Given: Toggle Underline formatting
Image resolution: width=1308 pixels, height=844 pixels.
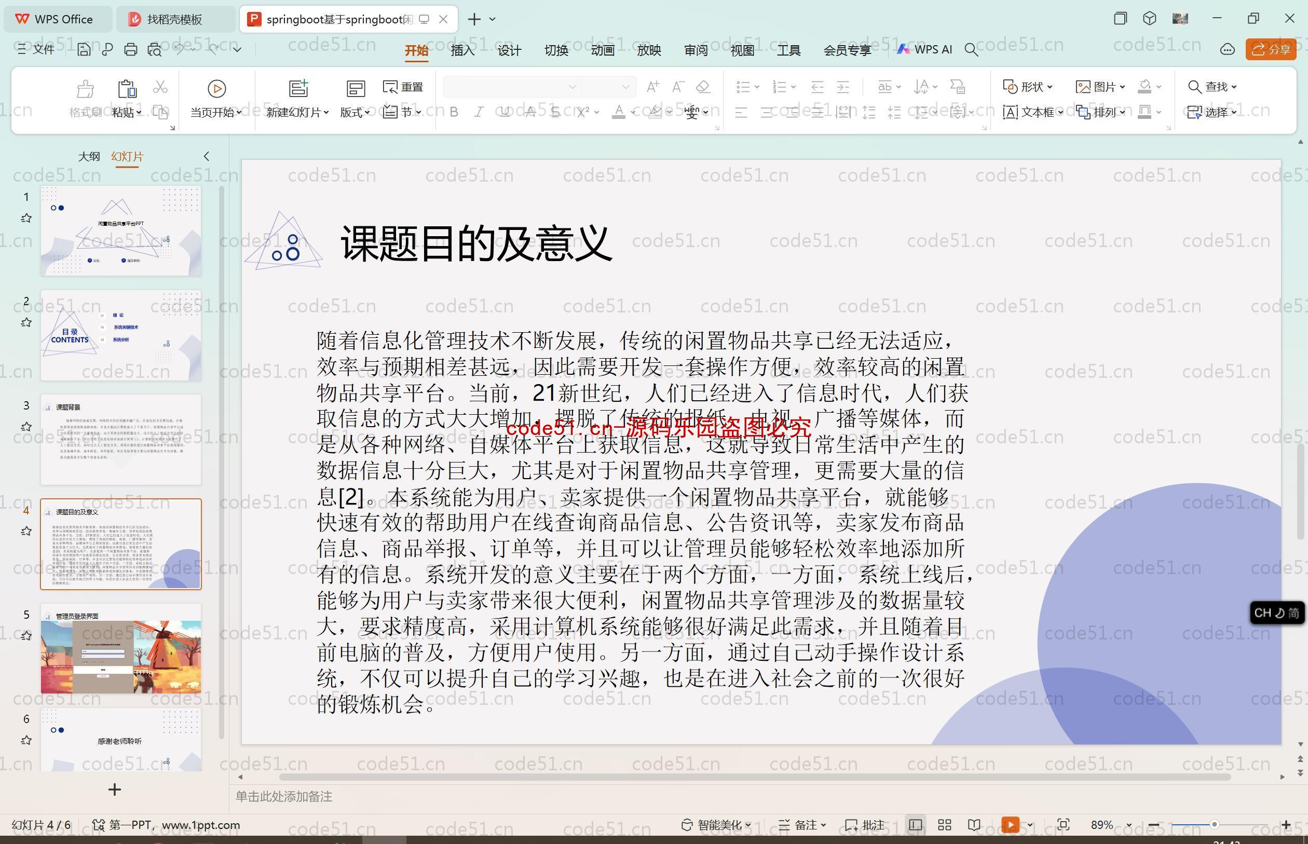Looking at the screenshot, I should (x=505, y=112).
